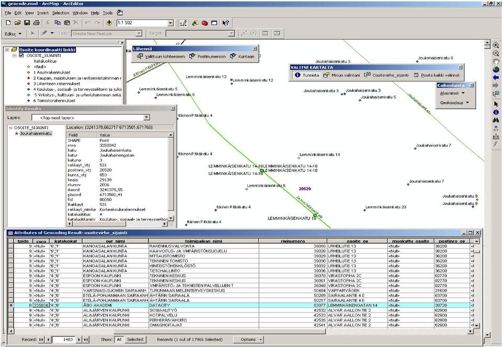Open the Tools menu
The height and width of the screenshot is (348, 502).
point(108,13)
